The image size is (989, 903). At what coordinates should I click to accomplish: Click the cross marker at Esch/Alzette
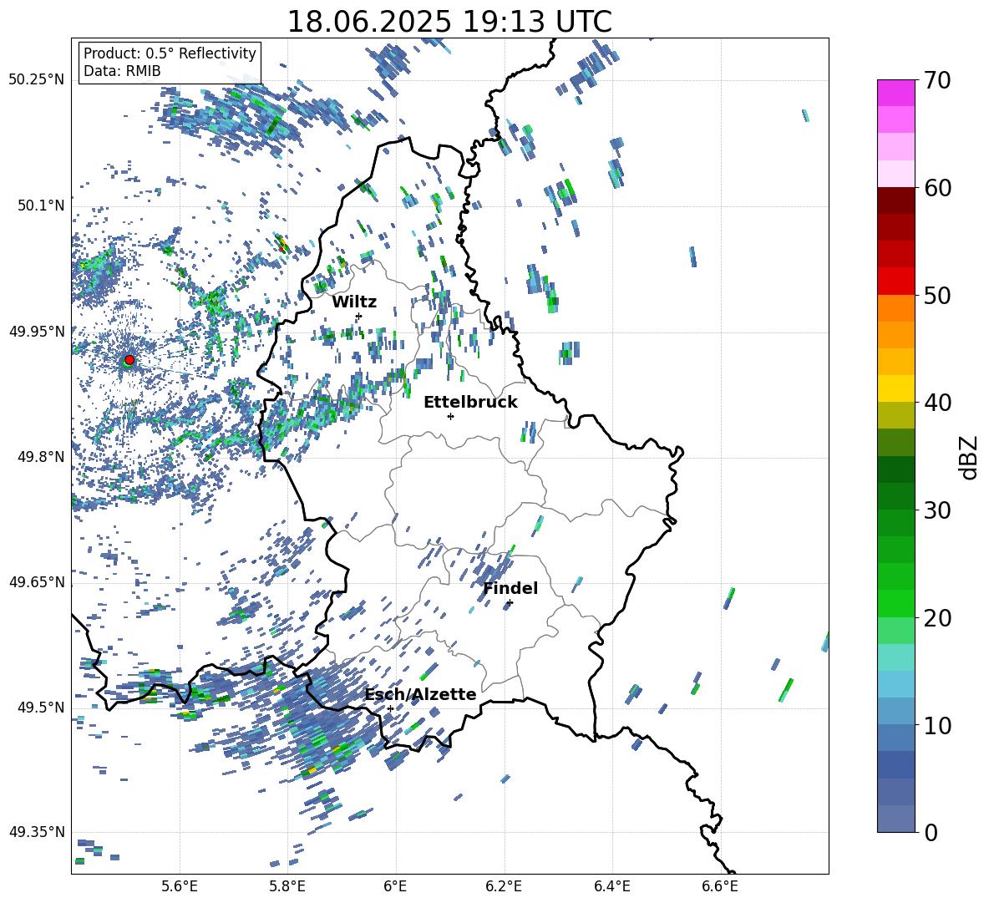(x=390, y=708)
